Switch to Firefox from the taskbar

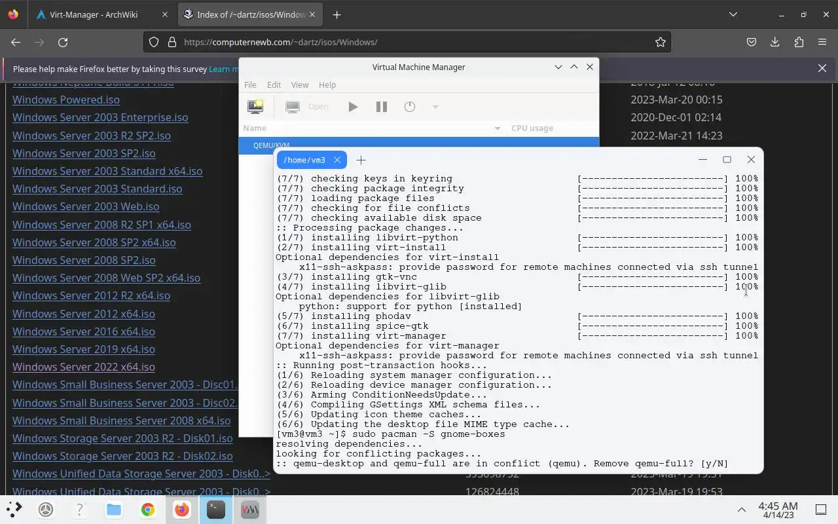182,509
